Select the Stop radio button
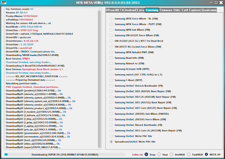 pyautogui.click(x=159, y=154)
